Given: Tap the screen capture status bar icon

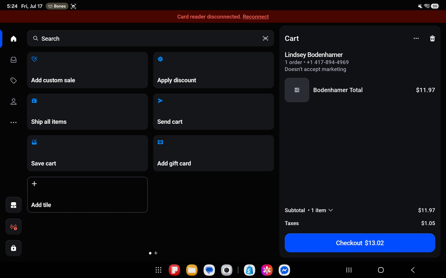Looking at the screenshot, I should [x=73, y=6].
